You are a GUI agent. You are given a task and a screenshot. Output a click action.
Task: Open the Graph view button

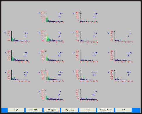point(16,110)
